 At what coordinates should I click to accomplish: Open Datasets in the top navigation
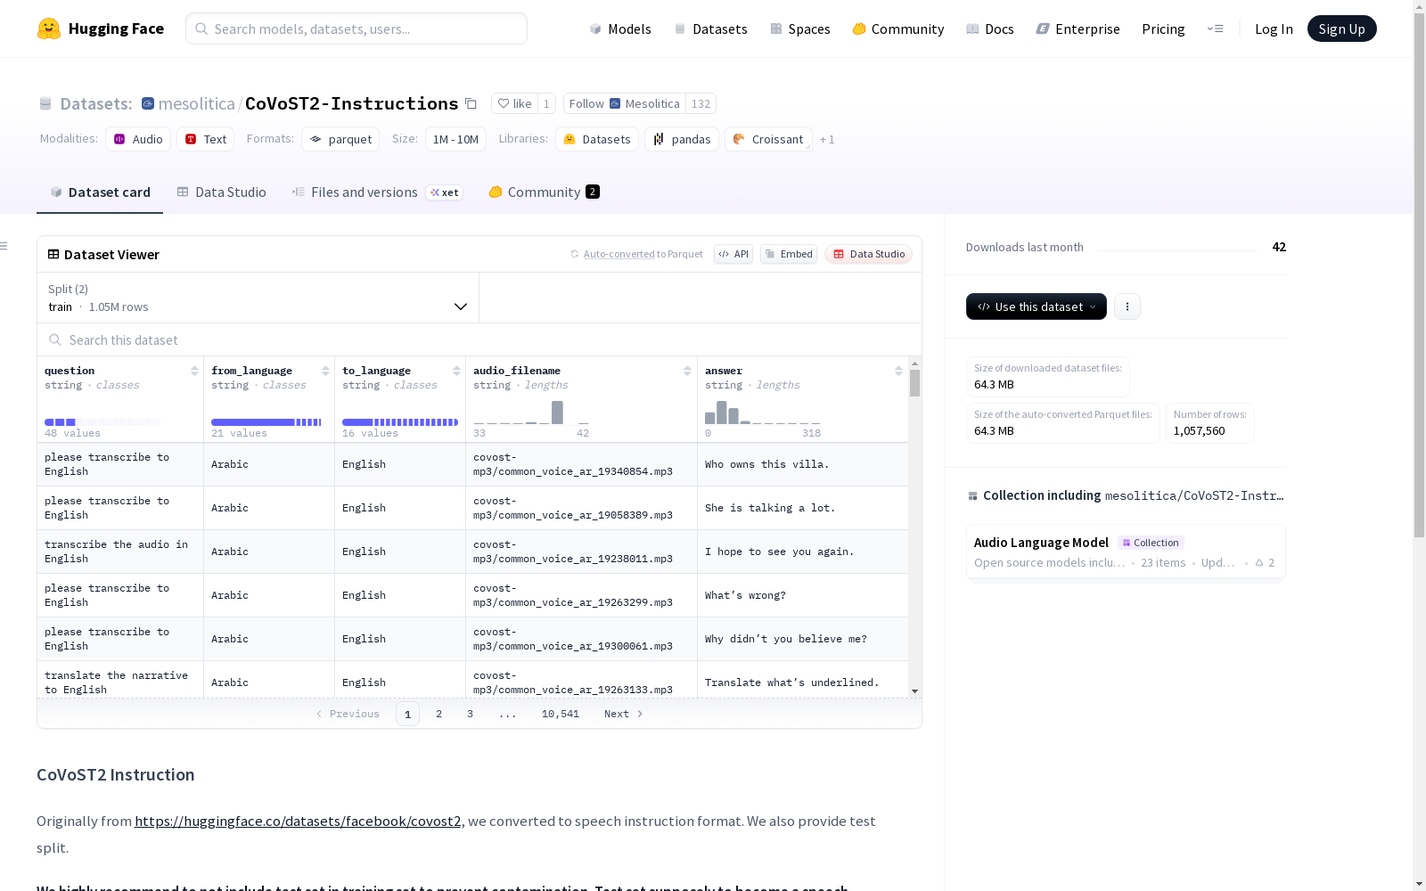click(710, 29)
